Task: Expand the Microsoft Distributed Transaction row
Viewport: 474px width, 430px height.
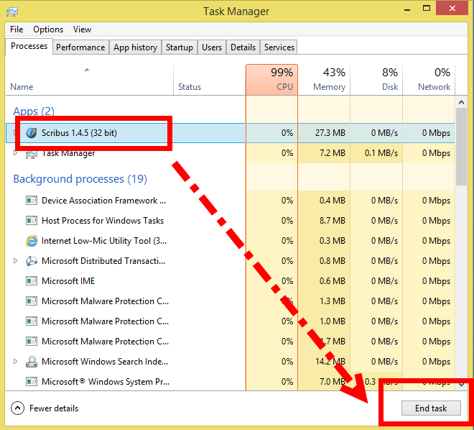Action: pos(15,260)
